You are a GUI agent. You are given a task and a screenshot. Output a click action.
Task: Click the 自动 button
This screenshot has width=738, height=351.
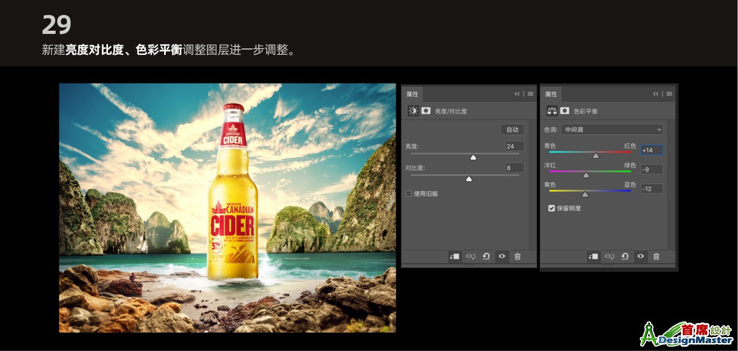tap(512, 130)
